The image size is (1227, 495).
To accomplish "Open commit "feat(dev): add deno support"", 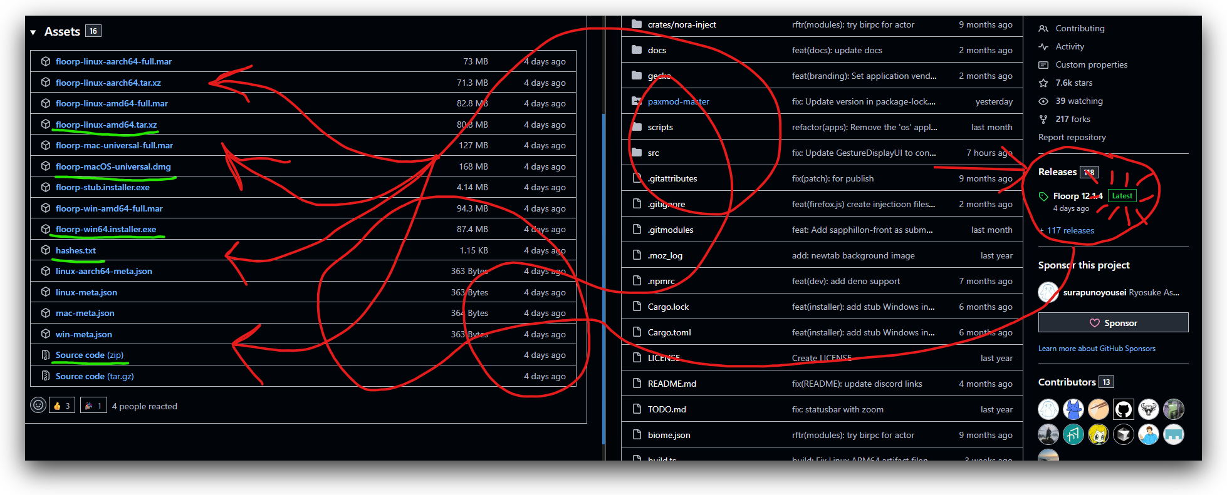I will (x=846, y=281).
